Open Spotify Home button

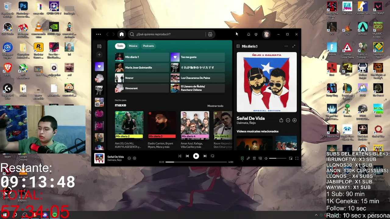[122, 34]
